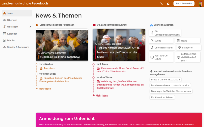Open Unterrichtsfächer quick navigation button

pos(162,48)
